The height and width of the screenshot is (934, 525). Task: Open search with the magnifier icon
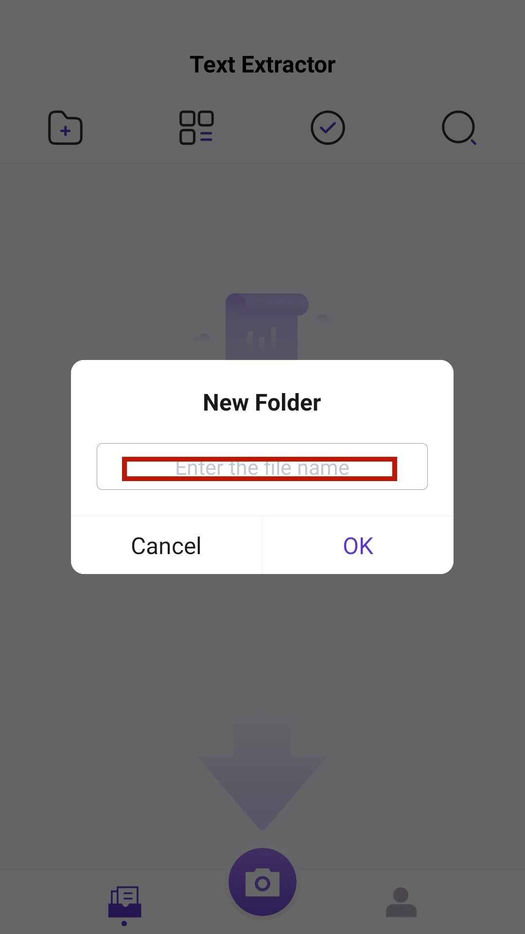click(x=459, y=128)
